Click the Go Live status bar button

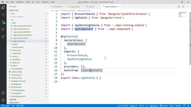coord(164,106)
